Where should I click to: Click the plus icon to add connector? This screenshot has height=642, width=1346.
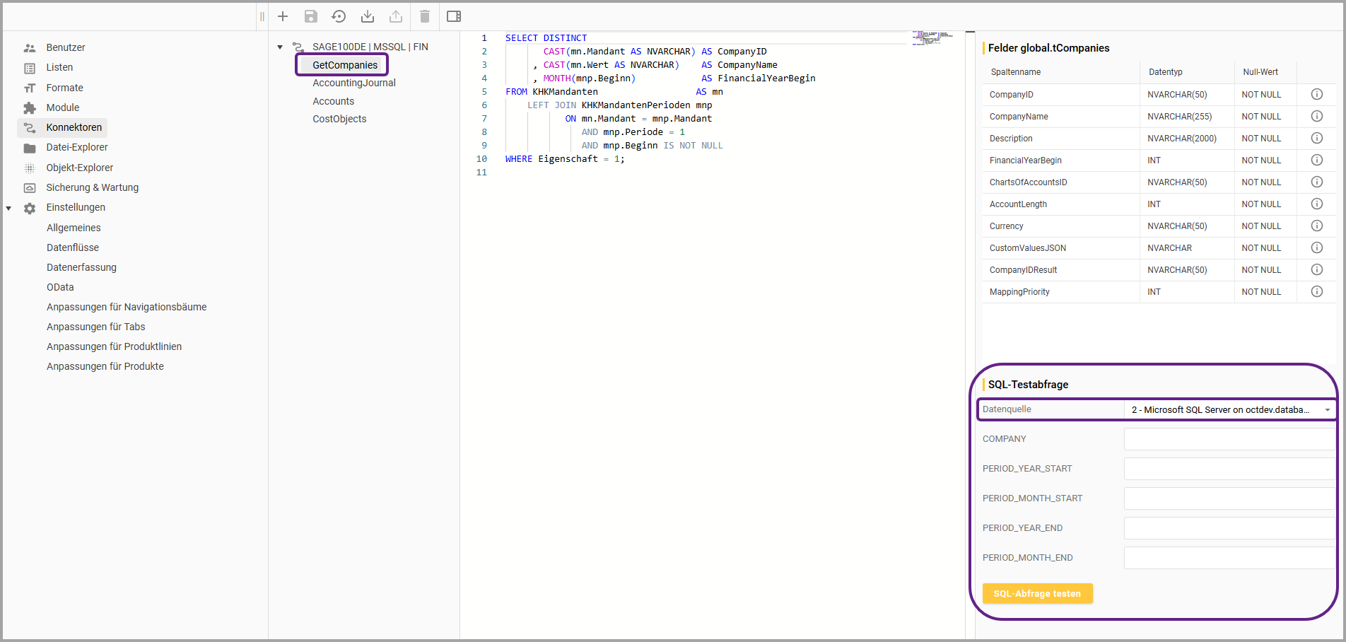283,16
